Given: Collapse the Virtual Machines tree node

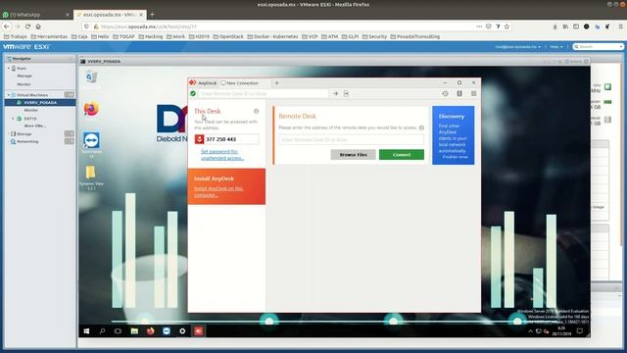Looking at the screenshot, I should coord(9,95).
